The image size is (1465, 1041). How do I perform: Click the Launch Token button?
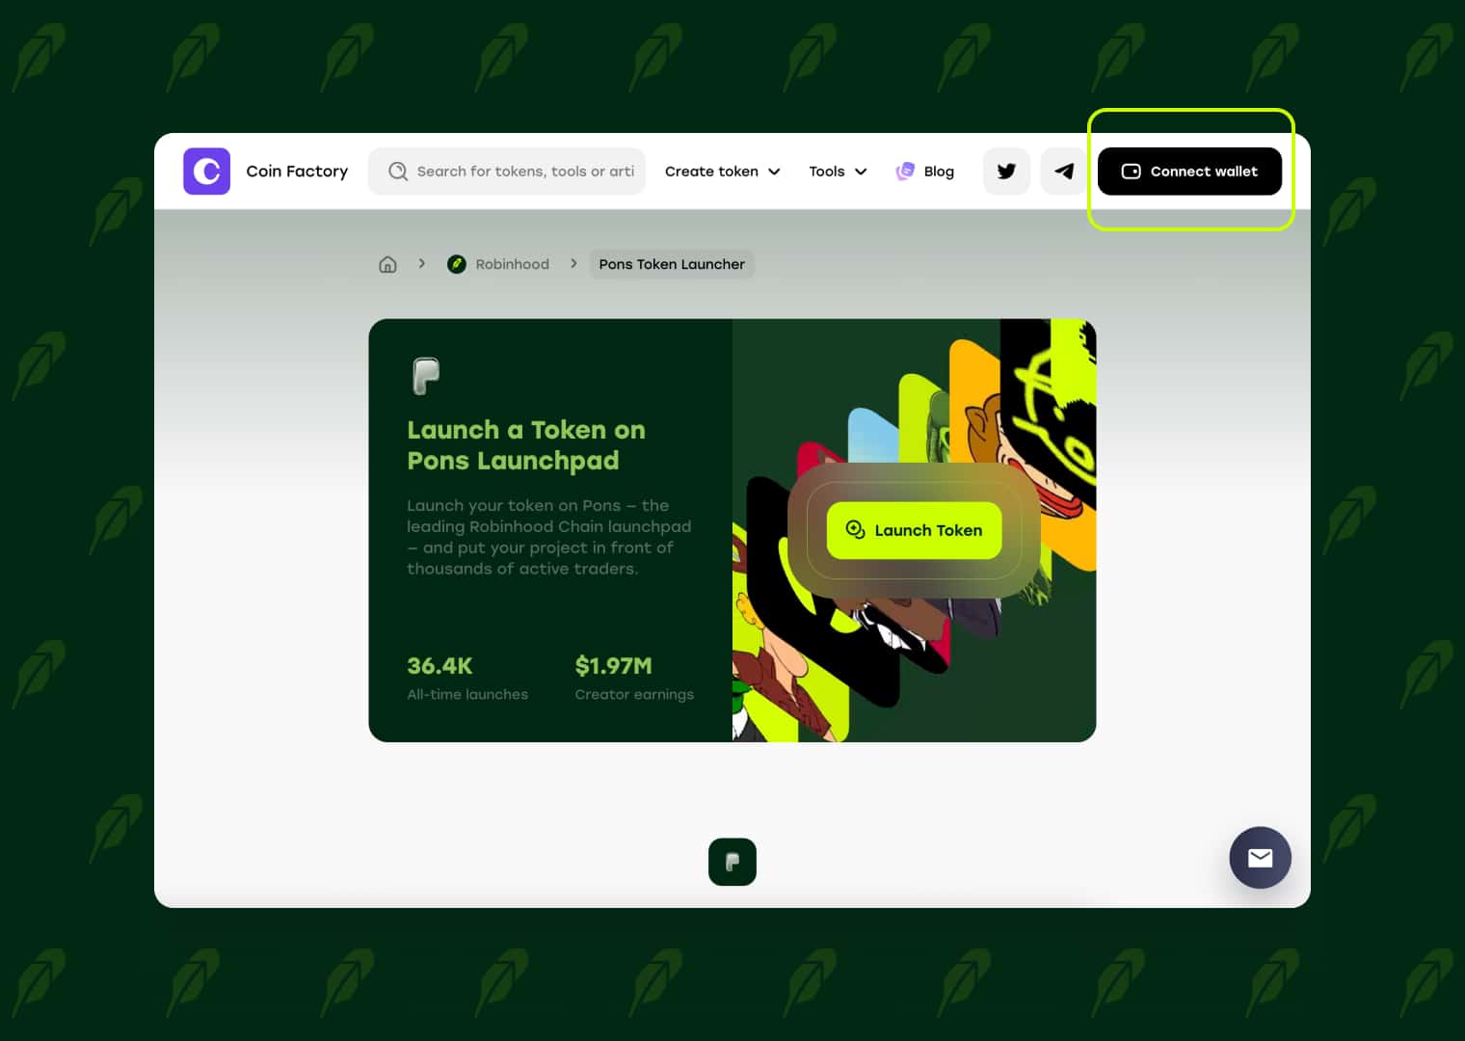[x=914, y=530]
